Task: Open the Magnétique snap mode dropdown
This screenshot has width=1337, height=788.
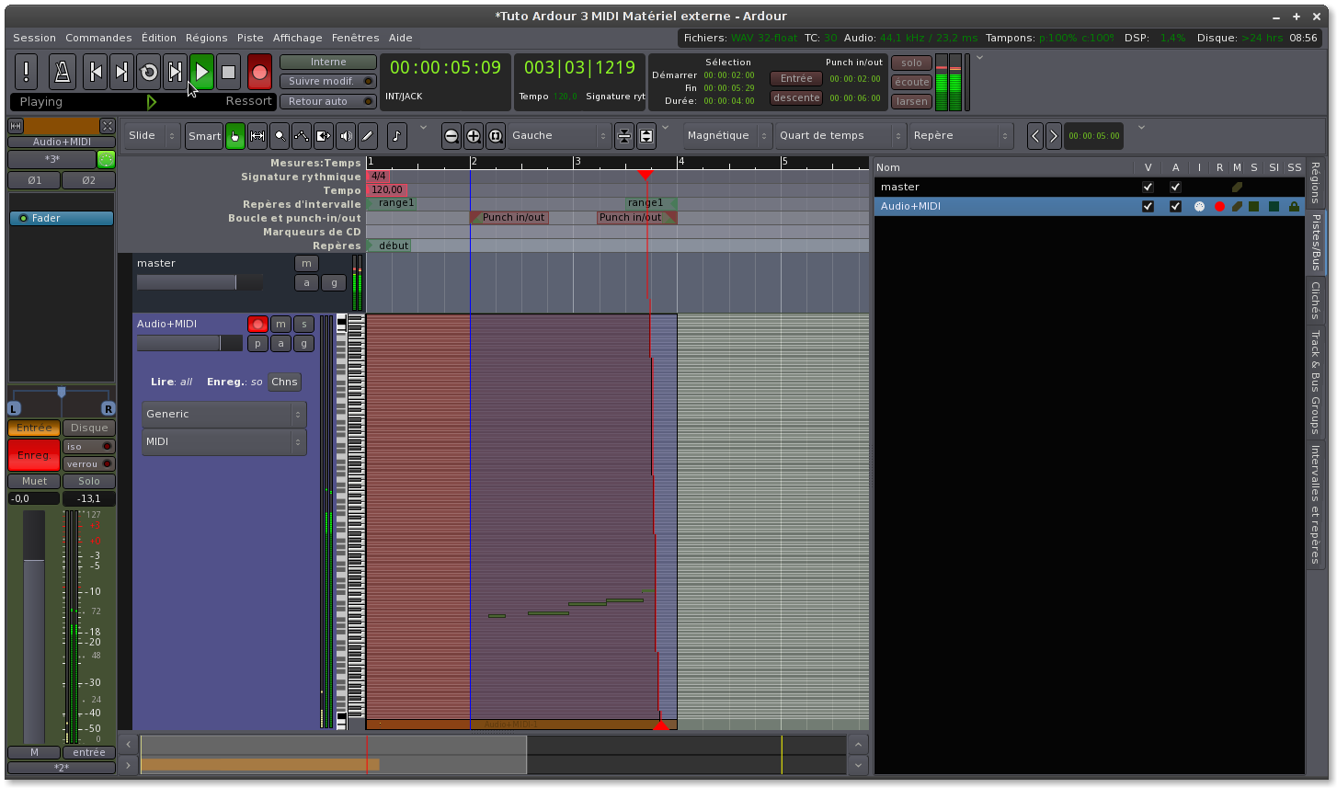Action: [x=727, y=136]
